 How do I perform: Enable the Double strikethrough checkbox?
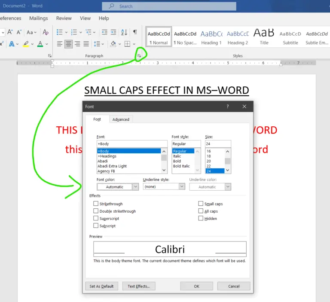(96, 211)
